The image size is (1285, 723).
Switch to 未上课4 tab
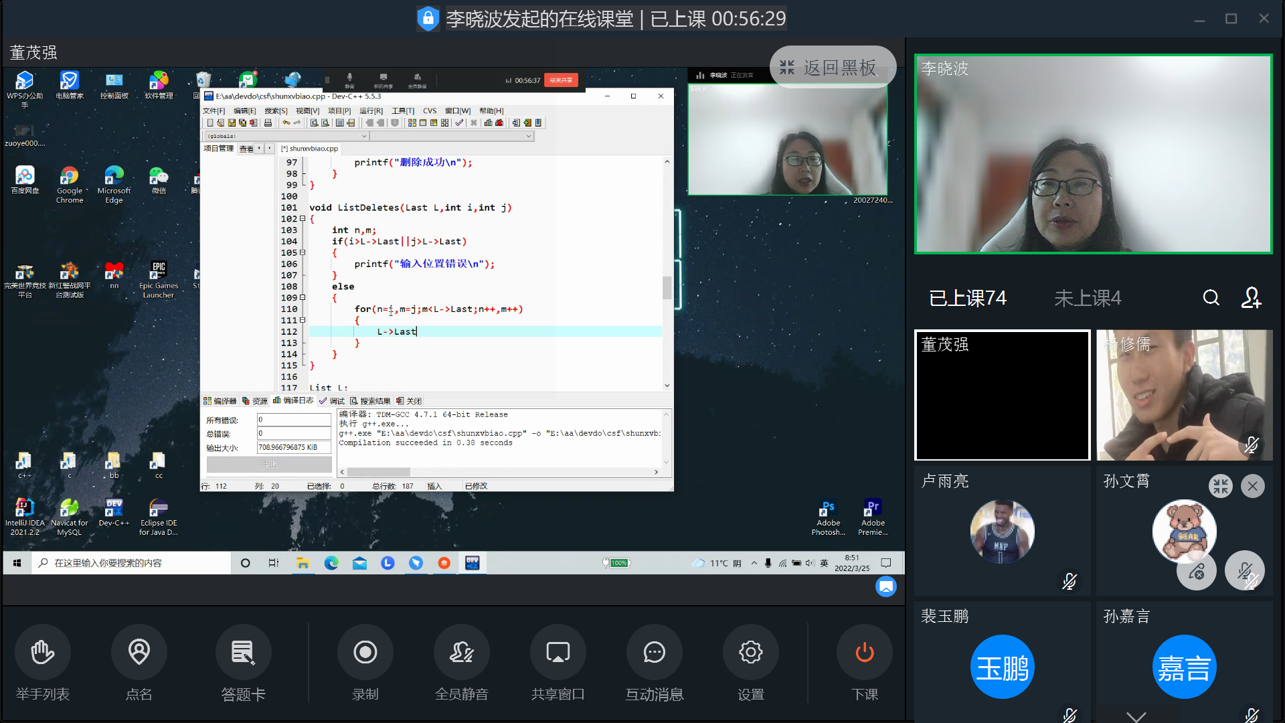(1088, 298)
